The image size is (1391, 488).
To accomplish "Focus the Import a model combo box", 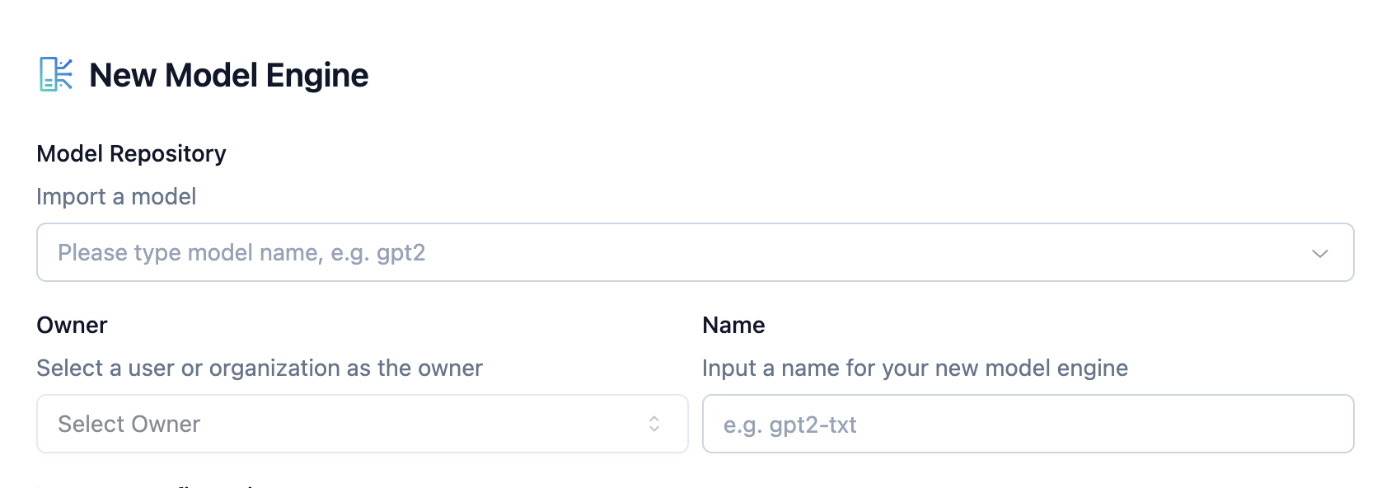I will tap(695, 252).
